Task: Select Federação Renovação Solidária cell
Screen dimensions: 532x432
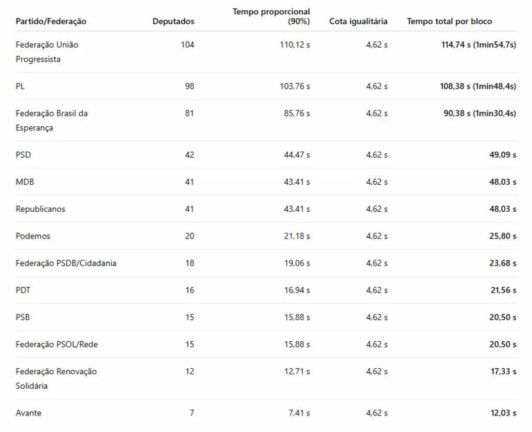Action: click(56, 378)
